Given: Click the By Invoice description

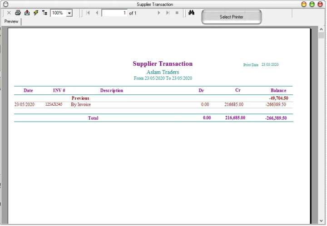Looking at the screenshot, I should 81,105.
